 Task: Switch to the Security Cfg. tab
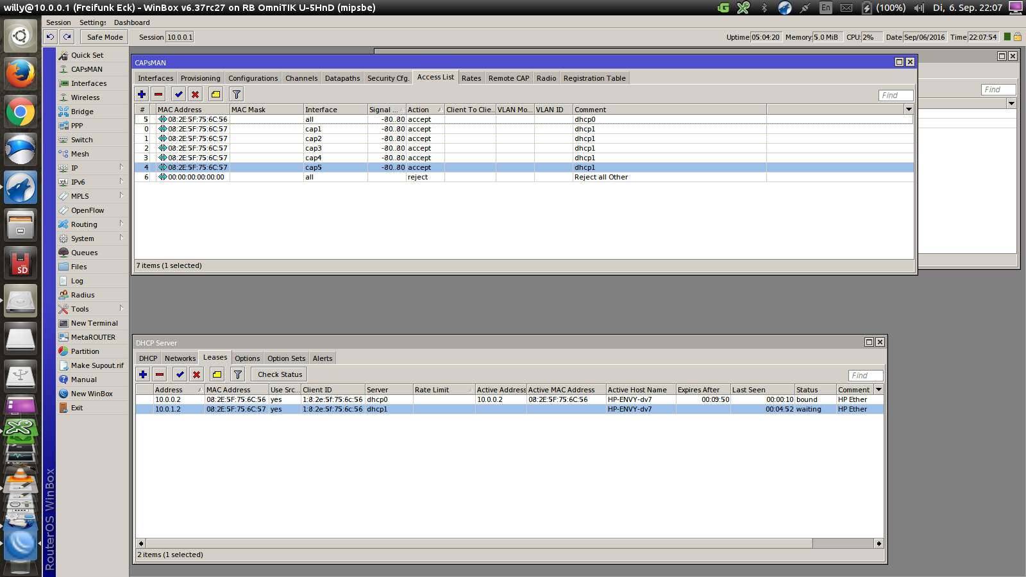388,78
